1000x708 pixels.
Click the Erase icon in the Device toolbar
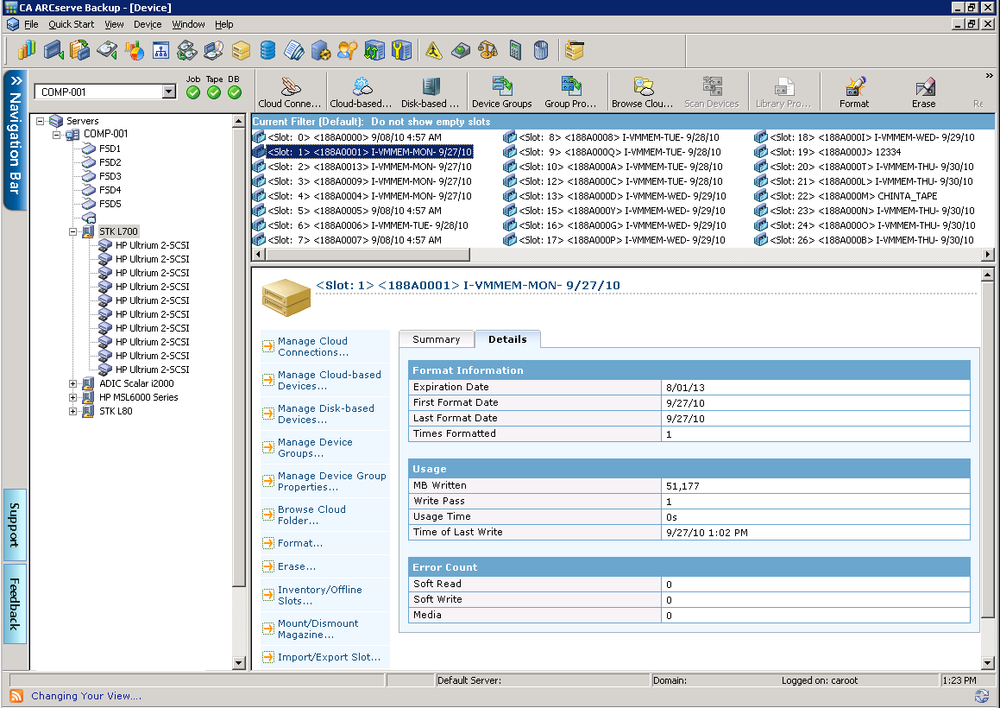923,91
